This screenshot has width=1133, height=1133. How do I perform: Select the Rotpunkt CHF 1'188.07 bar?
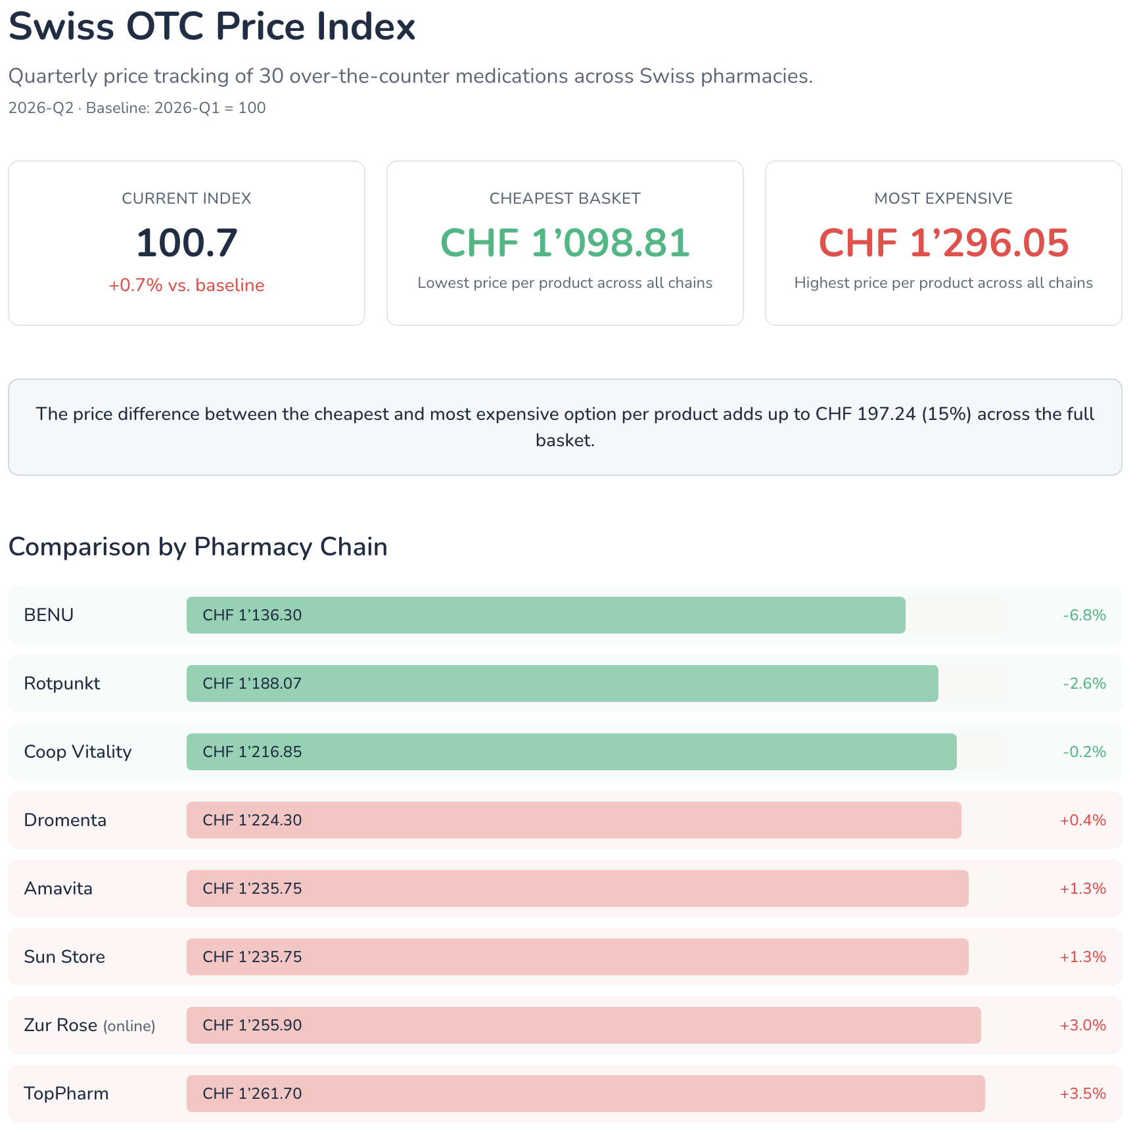point(562,683)
